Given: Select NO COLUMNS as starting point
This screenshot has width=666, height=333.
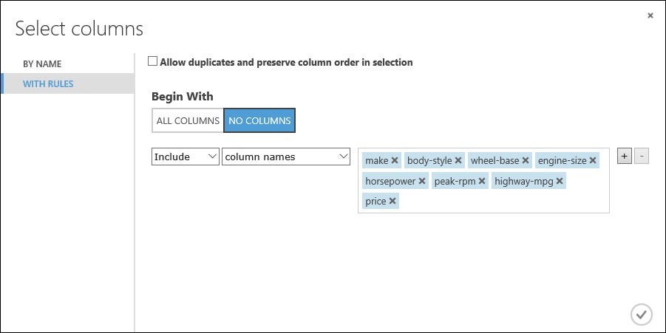Looking at the screenshot, I should [259, 120].
